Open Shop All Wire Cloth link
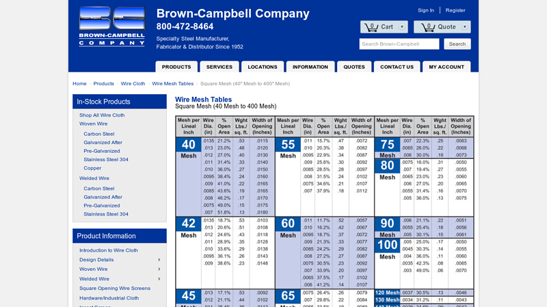The height and width of the screenshot is (307, 547). [x=102, y=115]
